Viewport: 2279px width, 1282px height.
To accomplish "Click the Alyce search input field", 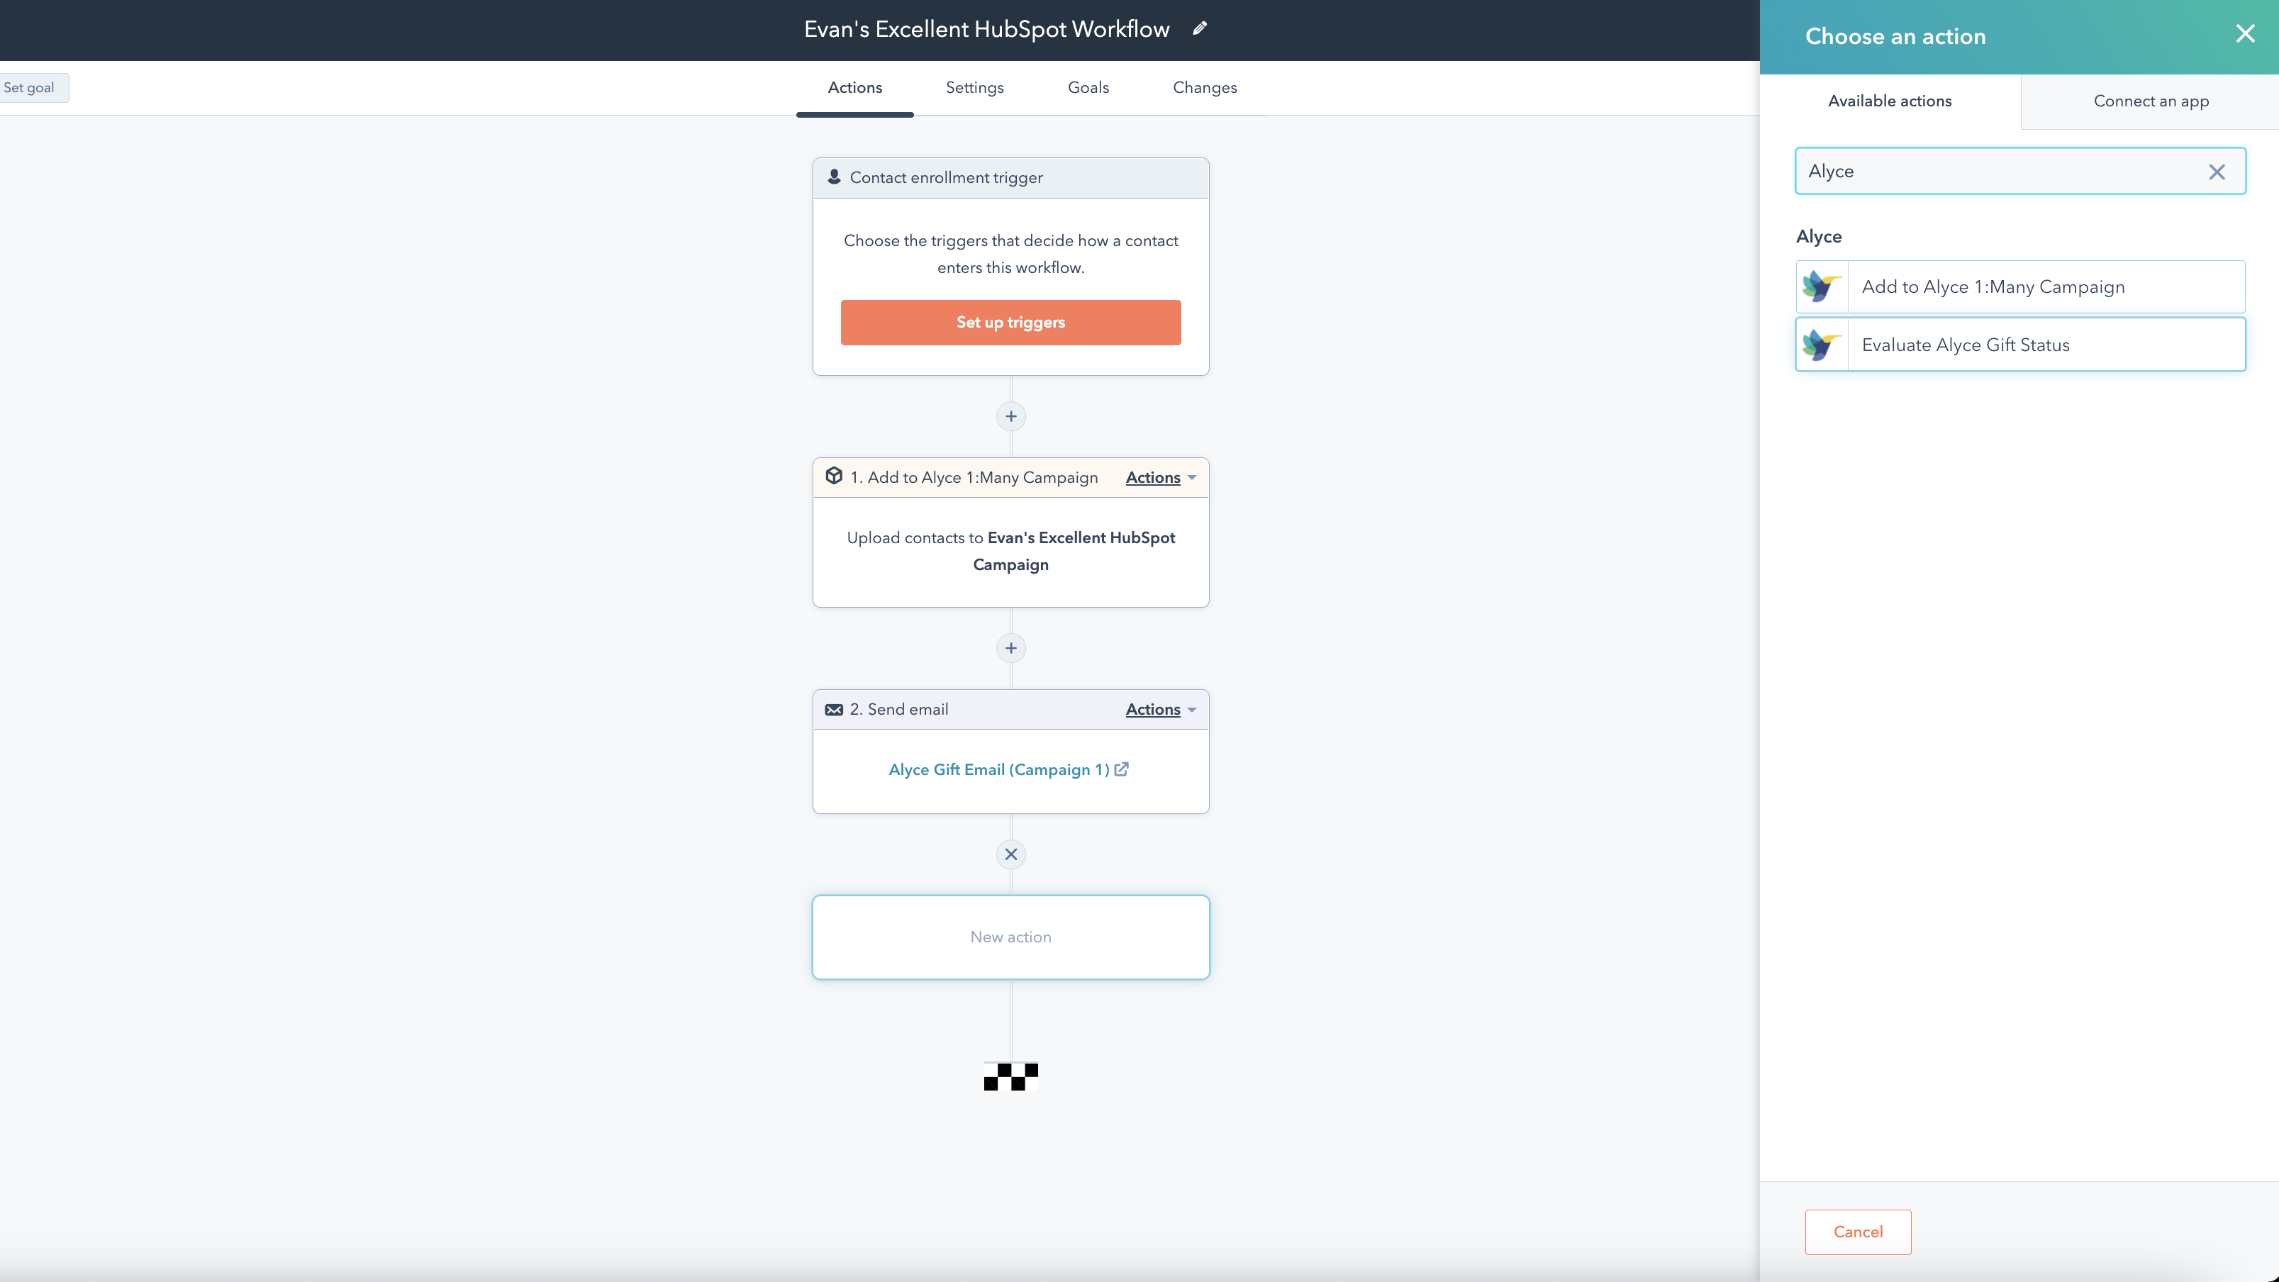I will point(2000,172).
